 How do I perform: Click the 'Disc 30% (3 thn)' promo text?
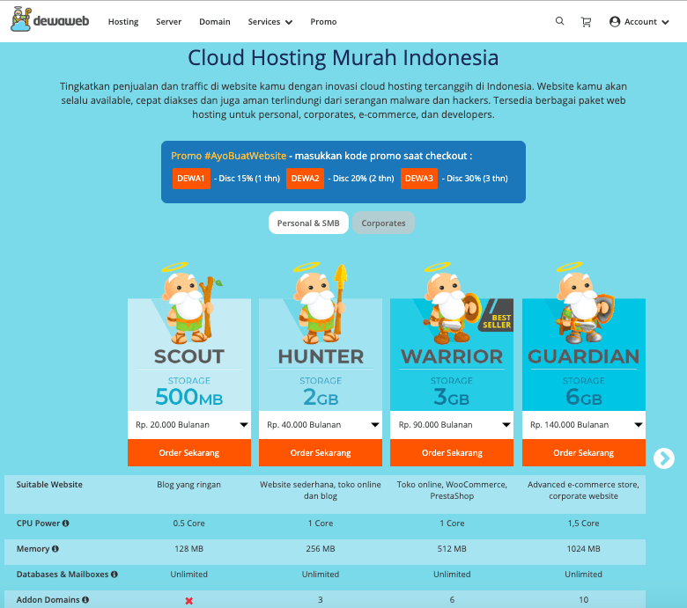pyautogui.click(x=475, y=178)
